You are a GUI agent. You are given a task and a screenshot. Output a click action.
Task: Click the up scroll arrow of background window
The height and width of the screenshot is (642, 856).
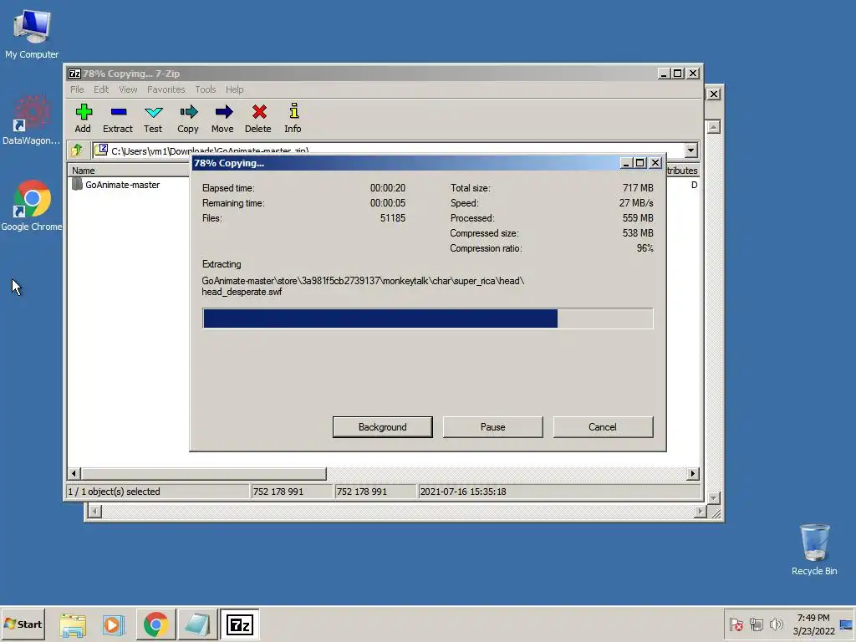click(714, 127)
